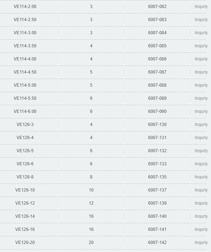
Task: Open the Inquriy link for VE114-4.00
Action: (201, 59)
